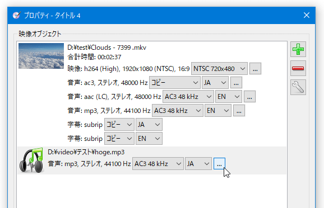Click ... button for Clouds mp3 44100 Hz row
Screen dimensions: 324x208
tap(239, 111)
